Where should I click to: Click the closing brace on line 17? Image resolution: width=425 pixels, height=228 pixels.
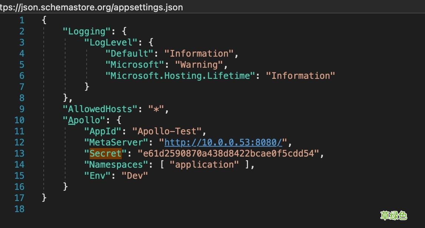pos(44,198)
